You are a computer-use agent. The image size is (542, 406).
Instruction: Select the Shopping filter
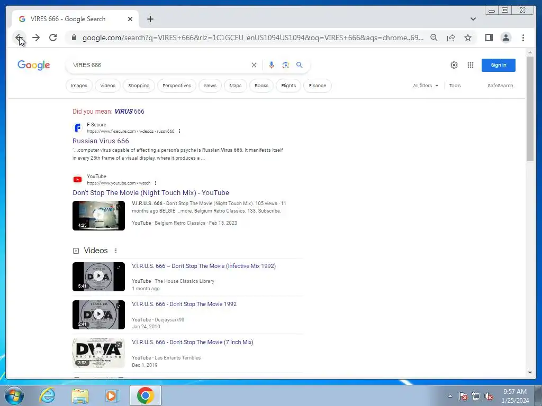(x=139, y=86)
